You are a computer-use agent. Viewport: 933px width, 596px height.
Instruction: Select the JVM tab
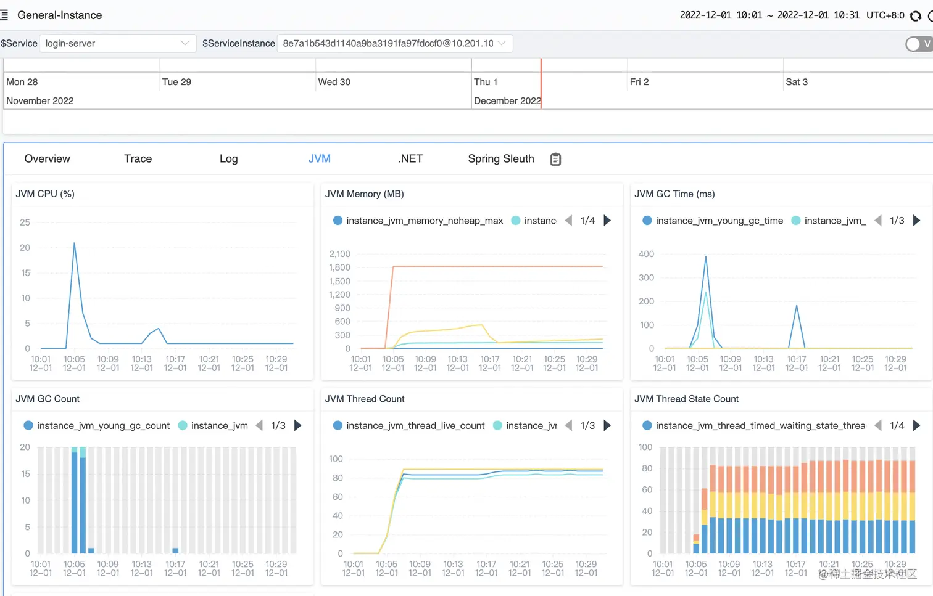(320, 159)
